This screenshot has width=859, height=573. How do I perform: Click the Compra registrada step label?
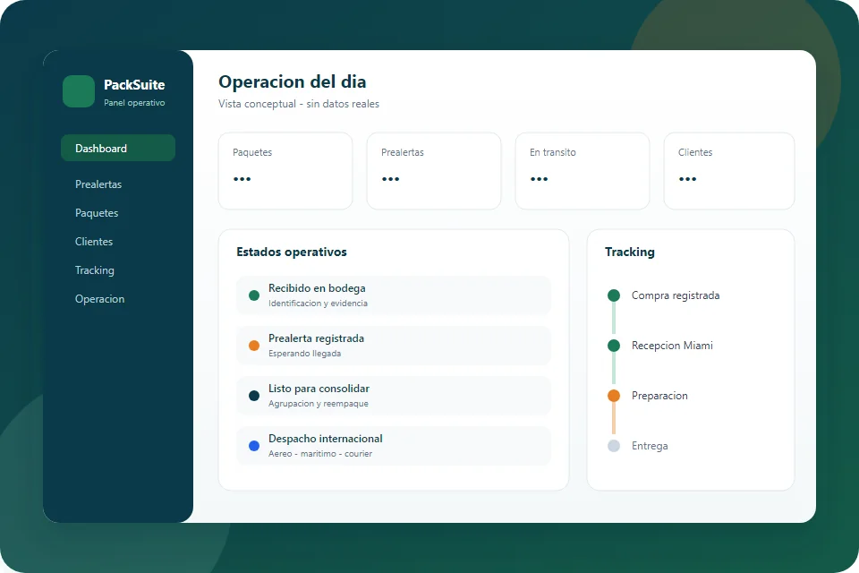point(676,295)
